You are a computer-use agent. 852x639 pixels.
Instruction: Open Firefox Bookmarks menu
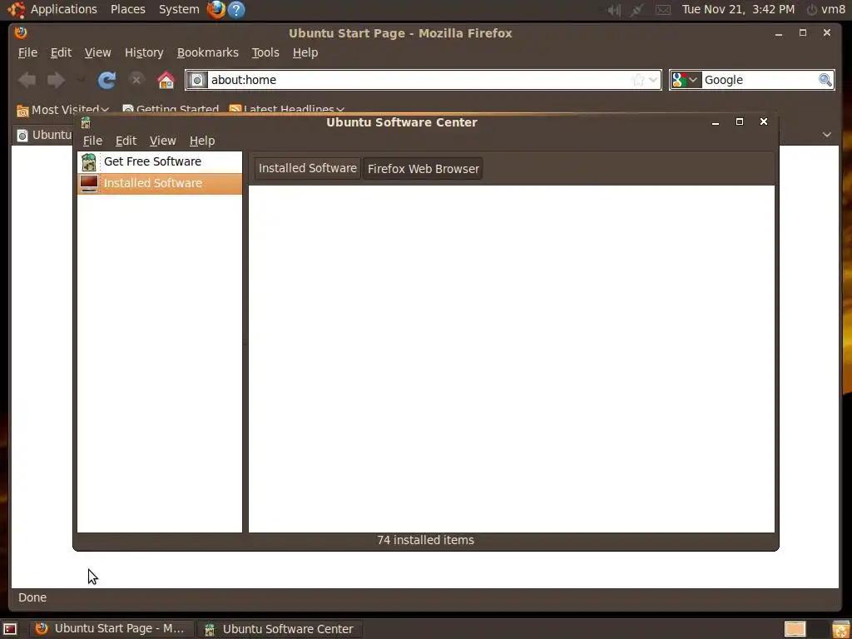click(x=207, y=52)
